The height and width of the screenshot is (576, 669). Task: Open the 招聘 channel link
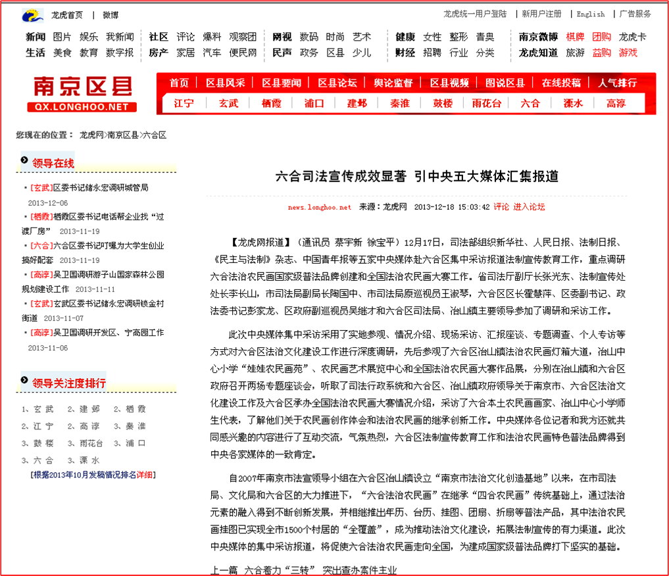click(432, 53)
